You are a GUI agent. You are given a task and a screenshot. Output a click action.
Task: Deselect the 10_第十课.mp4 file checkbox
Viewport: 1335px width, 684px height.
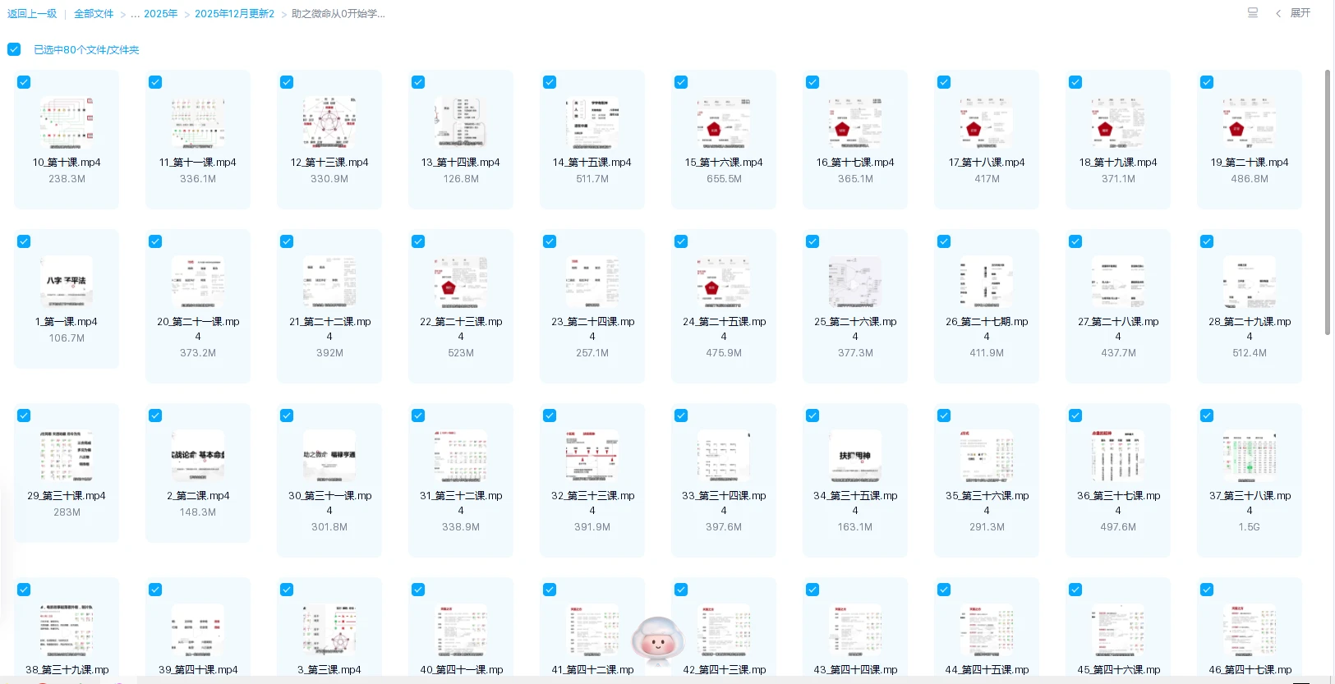pyautogui.click(x=24, y=82)
